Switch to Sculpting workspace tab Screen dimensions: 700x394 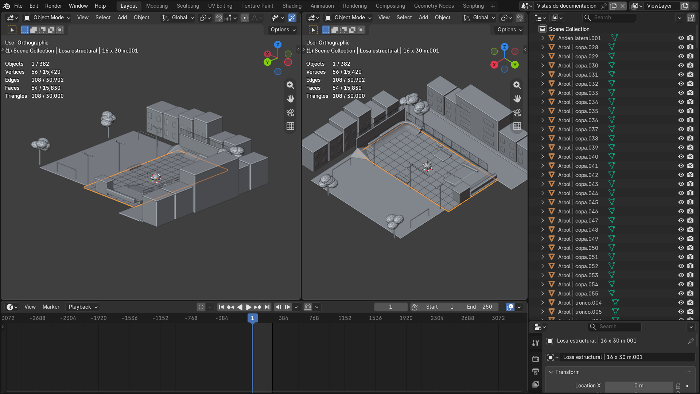188,6
